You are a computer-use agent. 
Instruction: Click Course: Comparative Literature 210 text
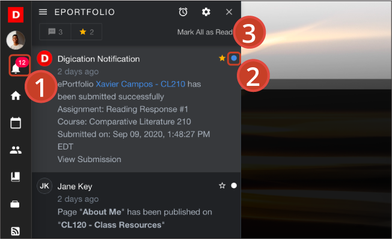point(124,122)
